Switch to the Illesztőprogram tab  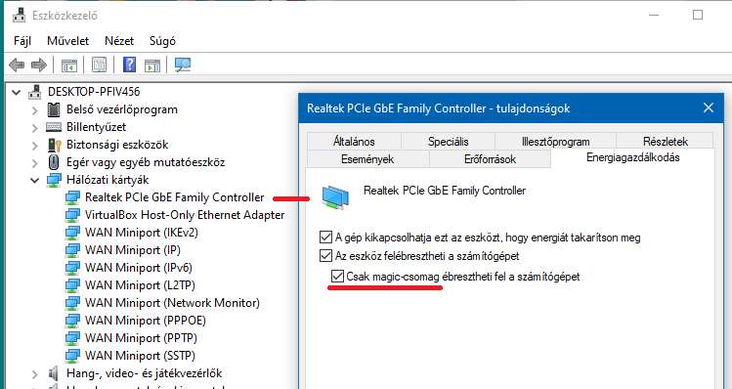555,141
